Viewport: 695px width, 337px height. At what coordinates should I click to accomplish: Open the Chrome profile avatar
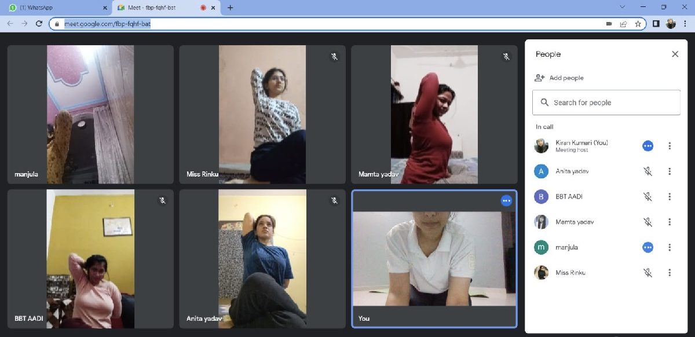pos(671,24)
